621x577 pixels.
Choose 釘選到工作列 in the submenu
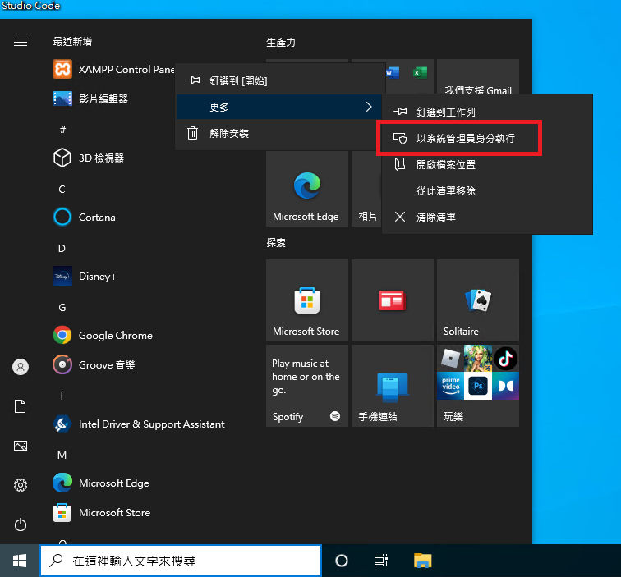point(445,112)
